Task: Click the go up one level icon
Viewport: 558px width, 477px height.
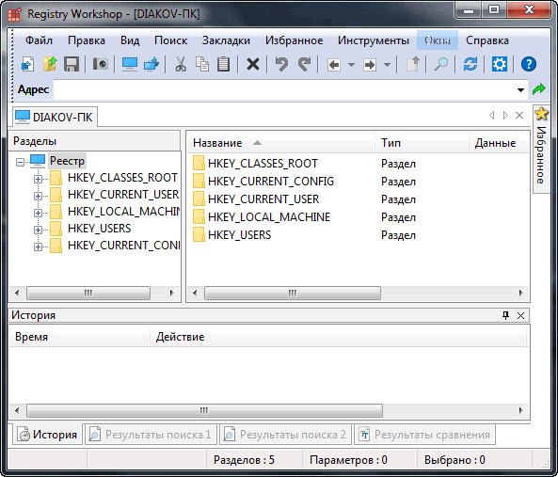Action: click(413, 64)
